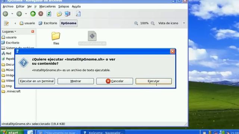Select the usuario path button
The height and width of the screenshot is (134, 239).
coord(27,23)
